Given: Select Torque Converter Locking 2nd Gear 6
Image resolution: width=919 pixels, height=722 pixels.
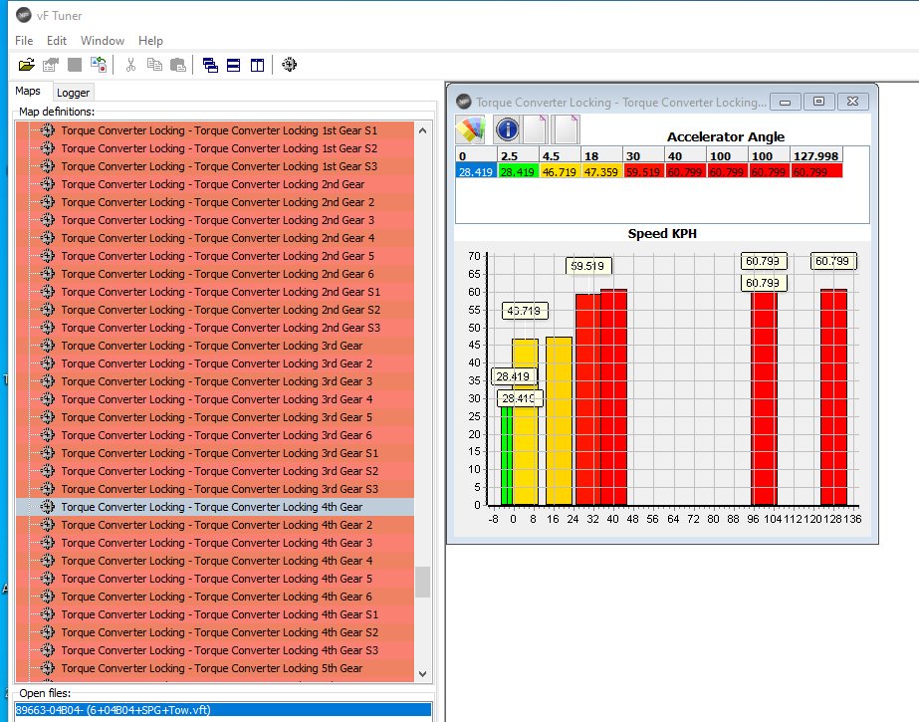Looking at the screenshot, I should [217, 274].
